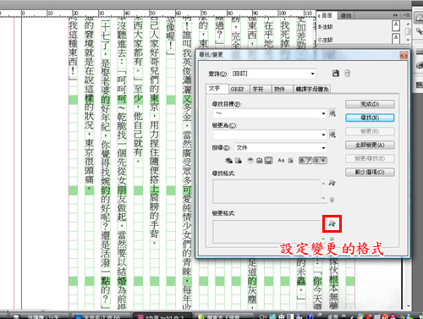Toggle kana sensitive あ/ア option
Image resolution: width=423 pixels, height=319 pixels.
point(305,161)
